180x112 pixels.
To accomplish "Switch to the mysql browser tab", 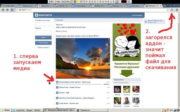I will 64,6.
